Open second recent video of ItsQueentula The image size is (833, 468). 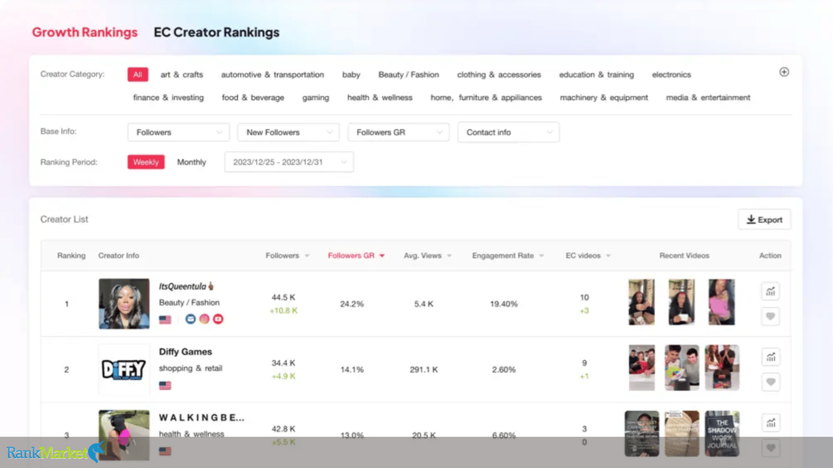(682, 302)
